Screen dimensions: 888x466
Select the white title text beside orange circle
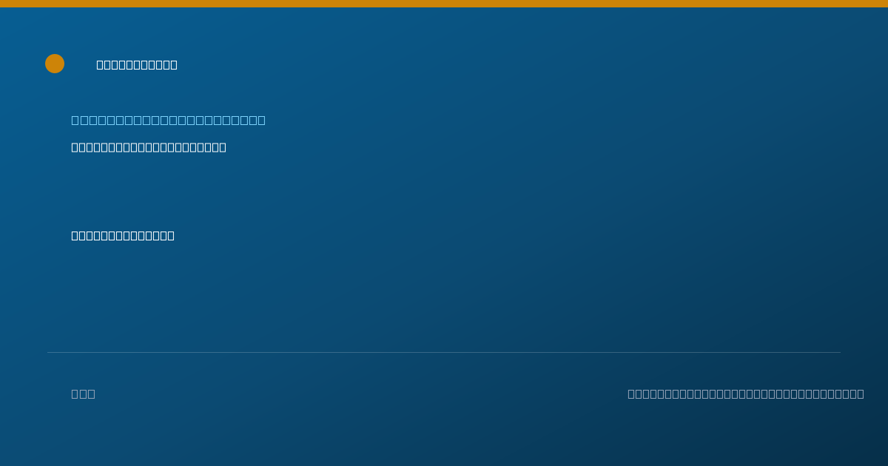pos(137,64)
